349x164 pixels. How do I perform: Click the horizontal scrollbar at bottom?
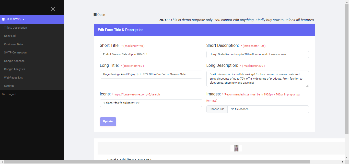157,162
